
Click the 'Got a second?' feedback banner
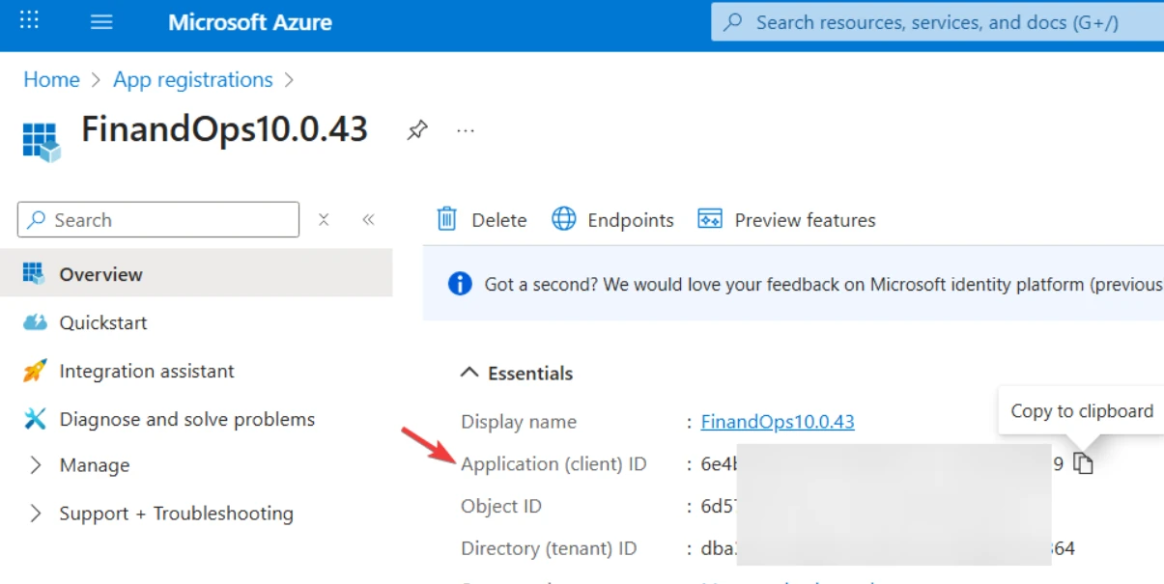(793, 284)
